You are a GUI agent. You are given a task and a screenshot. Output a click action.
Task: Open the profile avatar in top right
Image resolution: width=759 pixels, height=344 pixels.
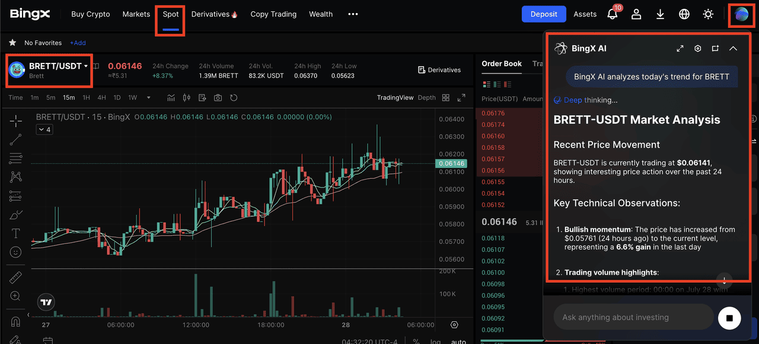pos(741,14)
